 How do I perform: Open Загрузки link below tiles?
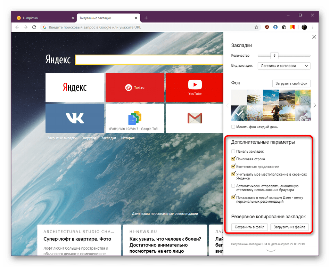(89, 138)
